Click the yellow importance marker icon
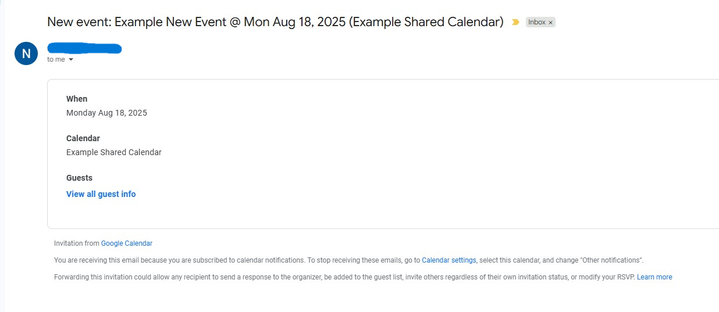Viewport: 719px width, 312px height. point(515,22)
